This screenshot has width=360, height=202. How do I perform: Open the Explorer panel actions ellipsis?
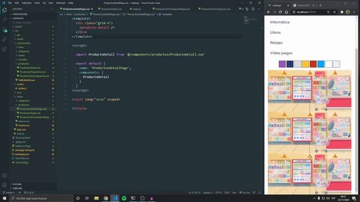pyautogui.click(x=52, y=9)
